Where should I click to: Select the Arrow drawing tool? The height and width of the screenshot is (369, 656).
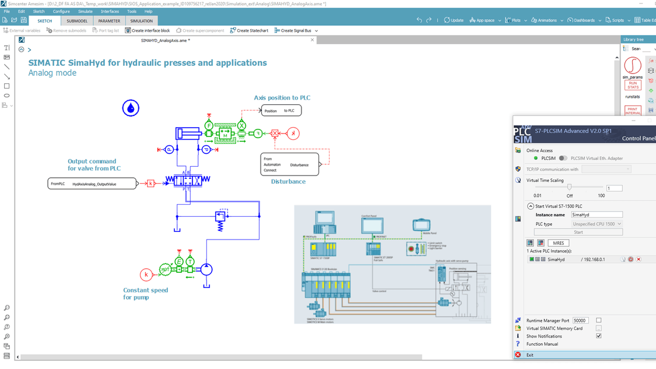[x=6, y=76]
